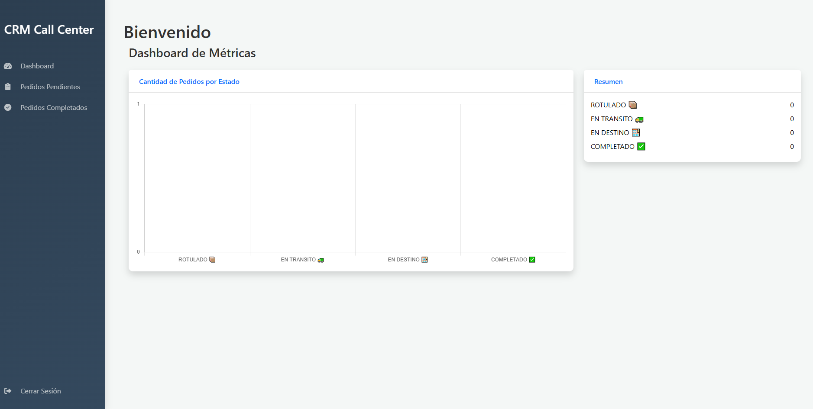Click the package icon next to ROTULADO in Resumen

click(632, 105)
